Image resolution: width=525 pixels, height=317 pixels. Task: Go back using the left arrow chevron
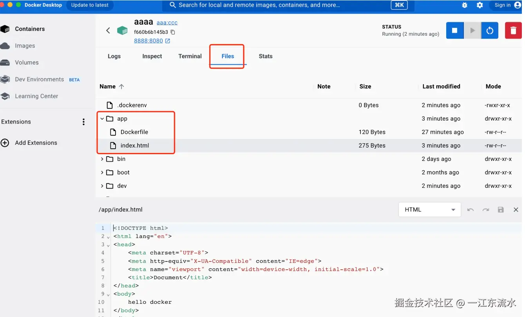click(108, 31)
